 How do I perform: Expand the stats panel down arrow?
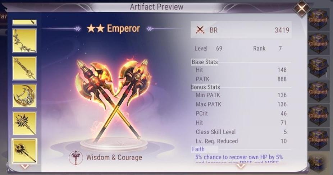point(241,166)
